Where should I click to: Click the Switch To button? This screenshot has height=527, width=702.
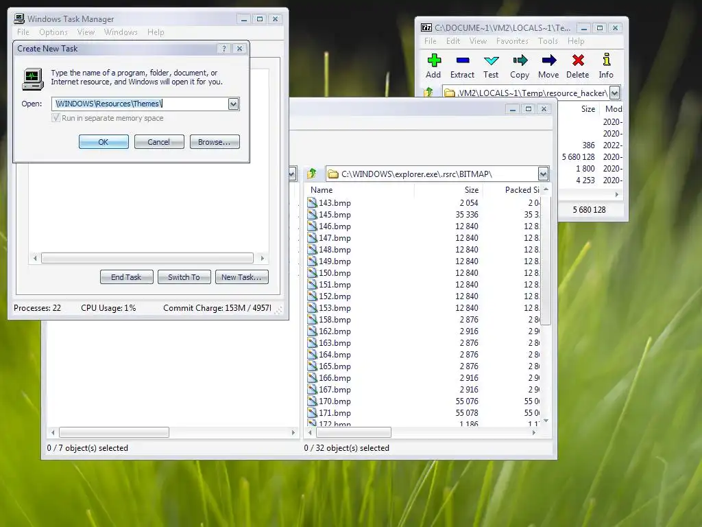pos(184,277)
